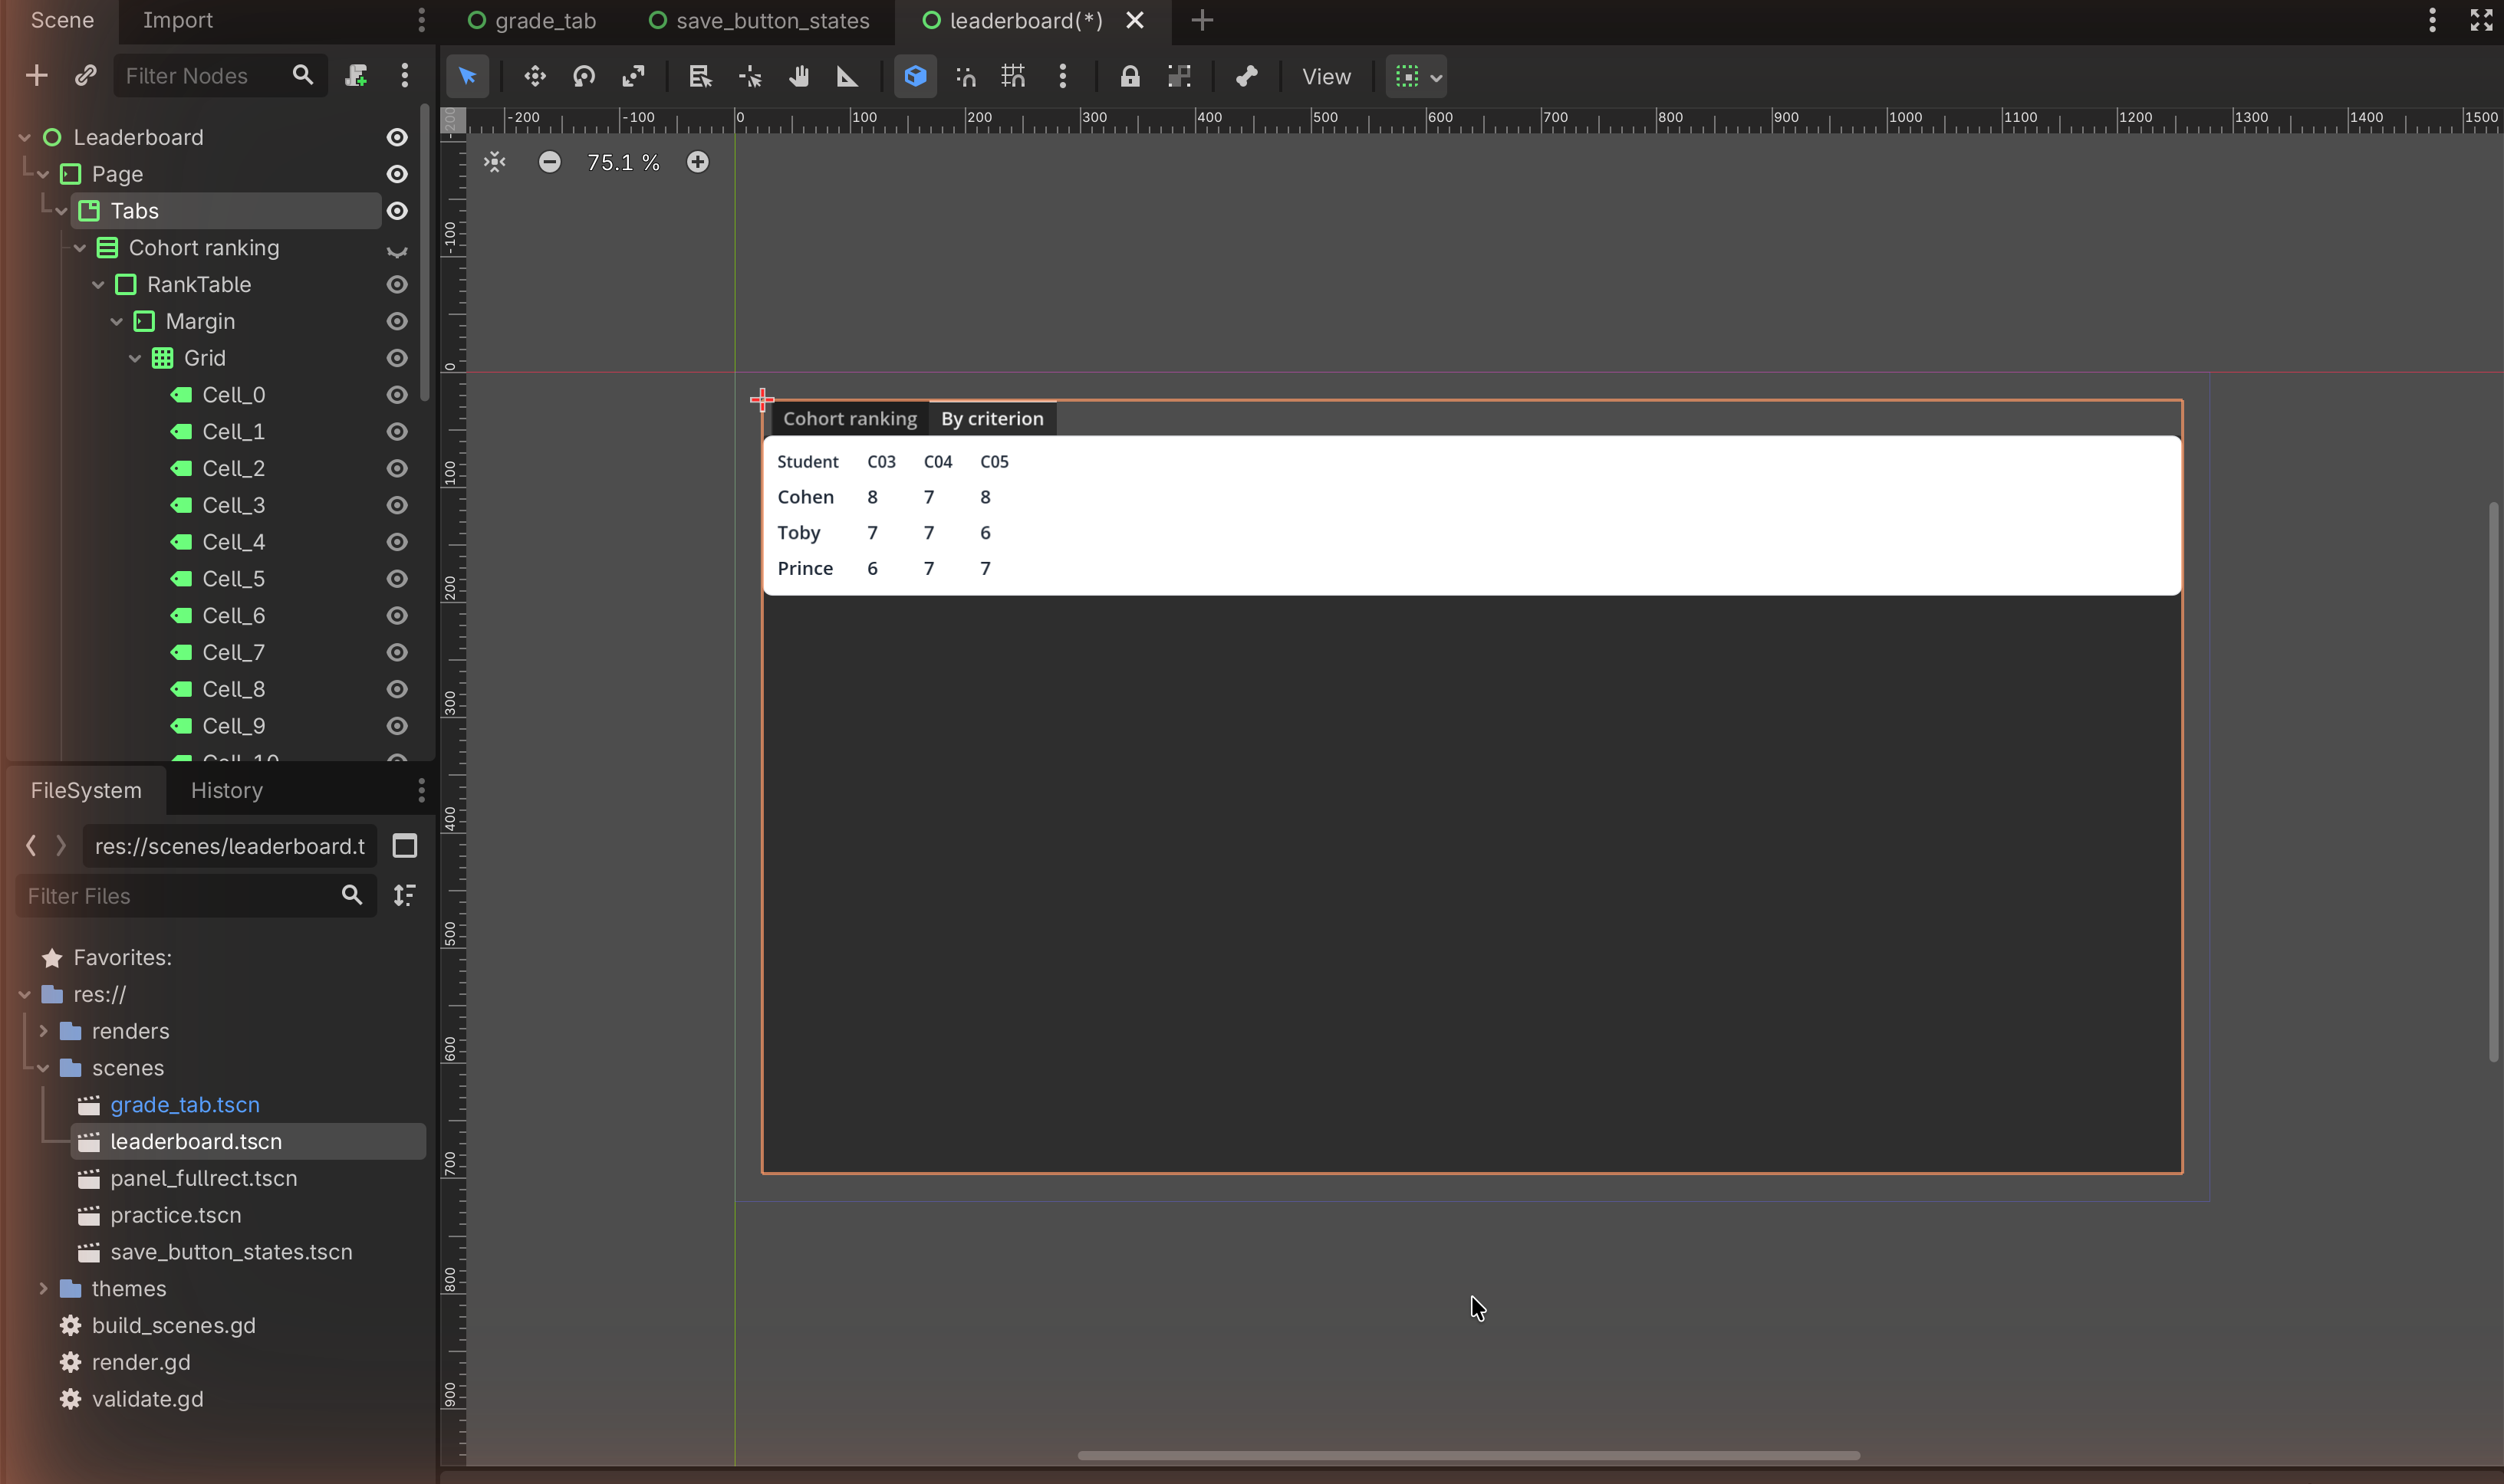Activate the Ruler Mode tool
Viewport: 2504px width, 1484px height.
tap(847, 76)
